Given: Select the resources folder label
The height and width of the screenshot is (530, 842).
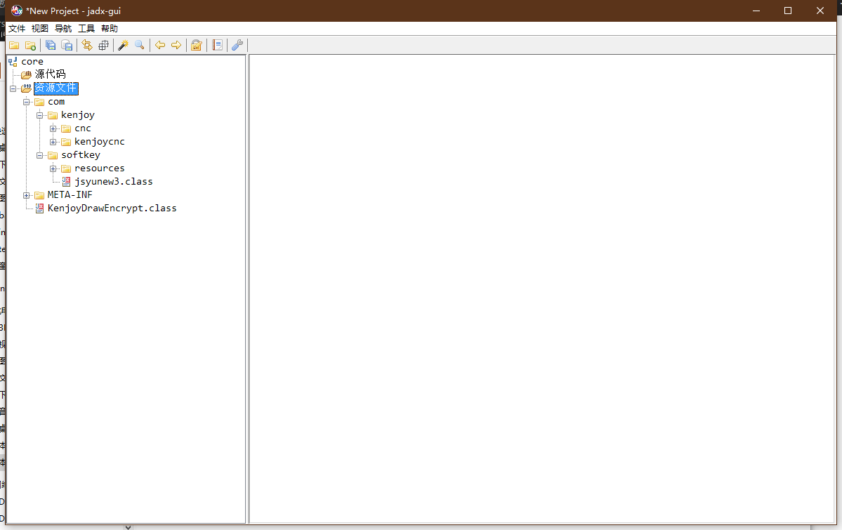Looking at the screenshot, I should coord(100,168).
